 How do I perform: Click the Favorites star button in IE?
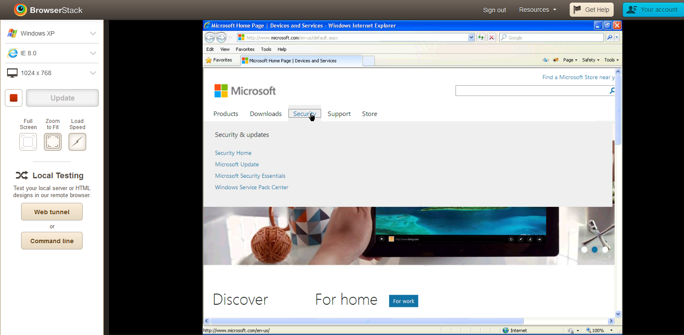coord(219,60)
